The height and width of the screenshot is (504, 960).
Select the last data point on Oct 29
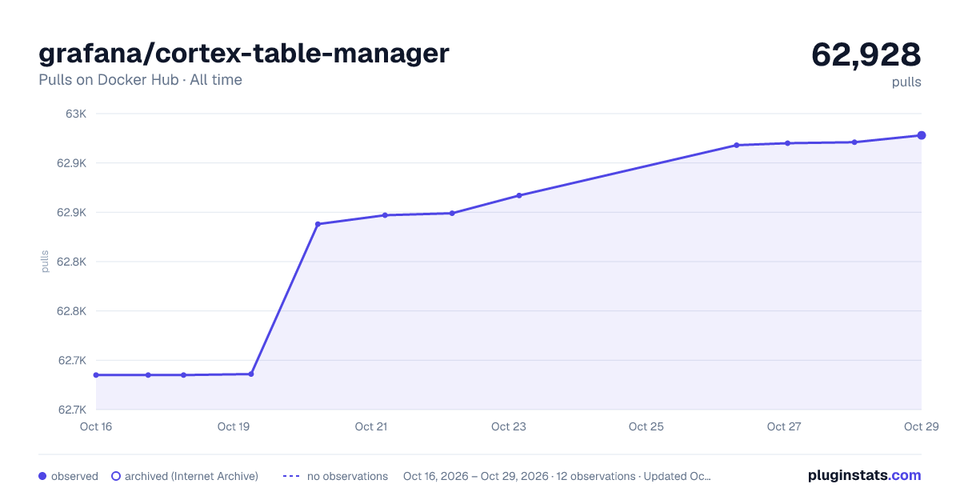tap(922, 135)
